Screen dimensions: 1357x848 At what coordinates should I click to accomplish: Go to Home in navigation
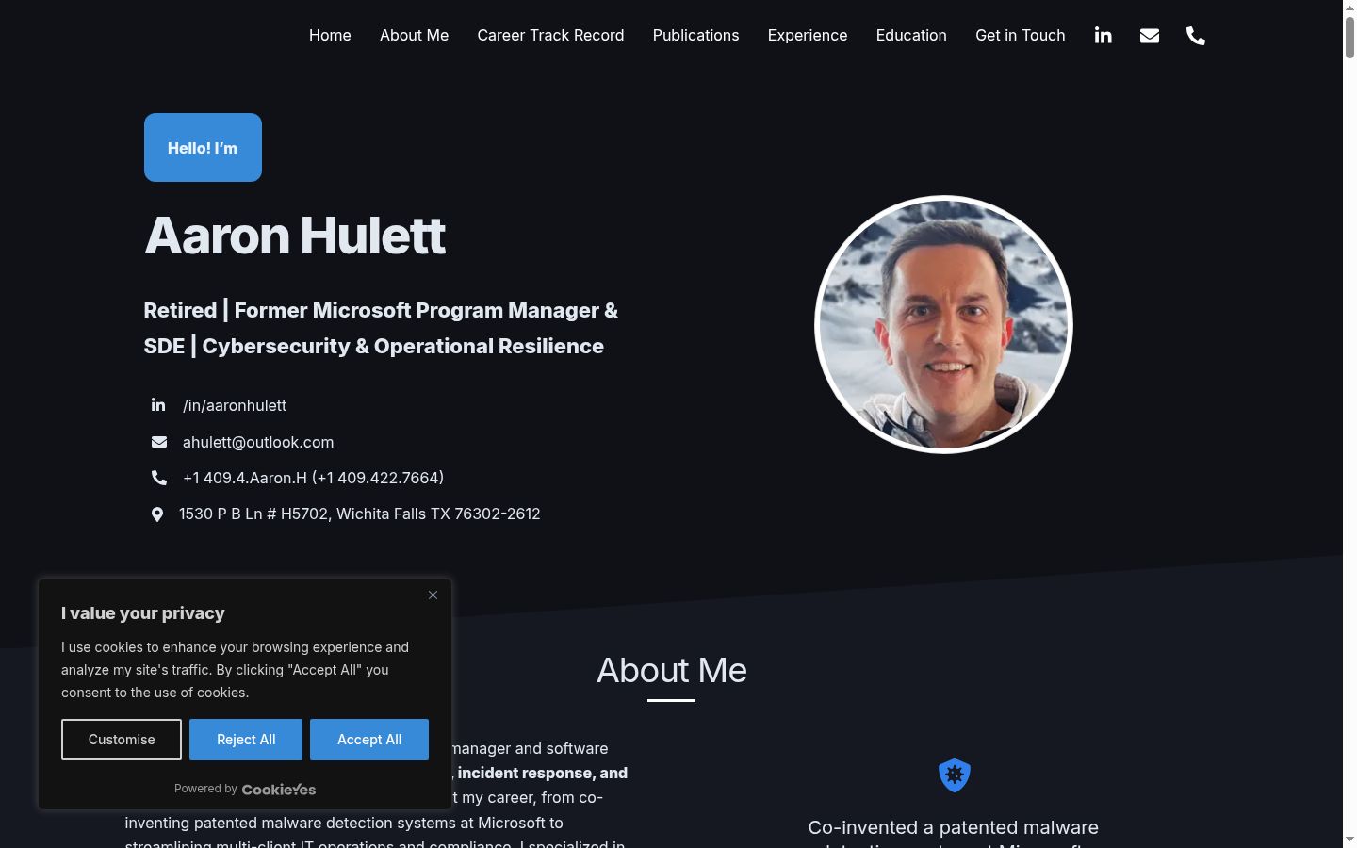coord(330,35)
